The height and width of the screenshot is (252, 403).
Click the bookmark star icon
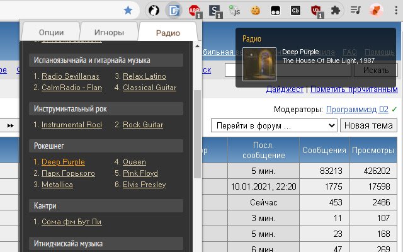(128, 10)
